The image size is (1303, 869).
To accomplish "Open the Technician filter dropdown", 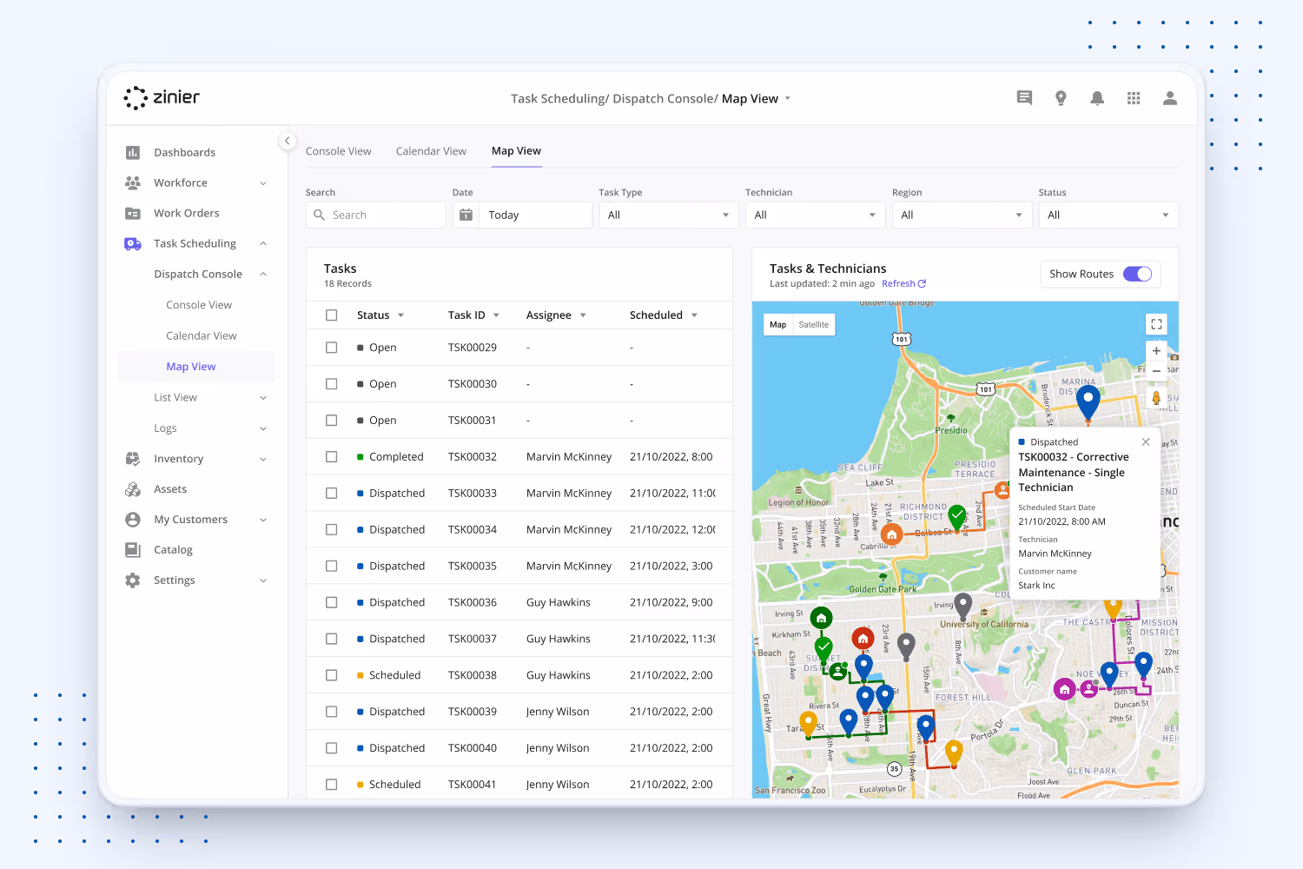I will (x=815, y=215).
